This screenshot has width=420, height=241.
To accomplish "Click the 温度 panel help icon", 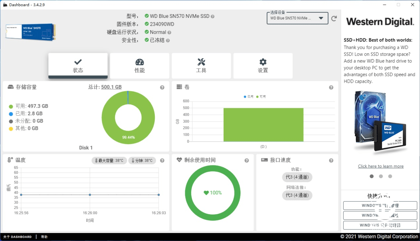I will pos(162,160).
